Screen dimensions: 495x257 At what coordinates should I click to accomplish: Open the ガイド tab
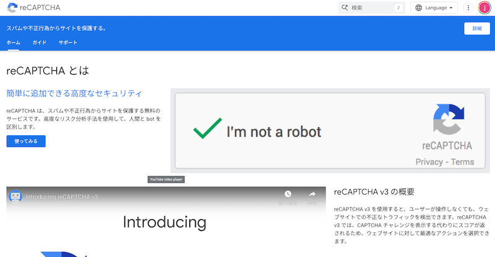(40, 43)
